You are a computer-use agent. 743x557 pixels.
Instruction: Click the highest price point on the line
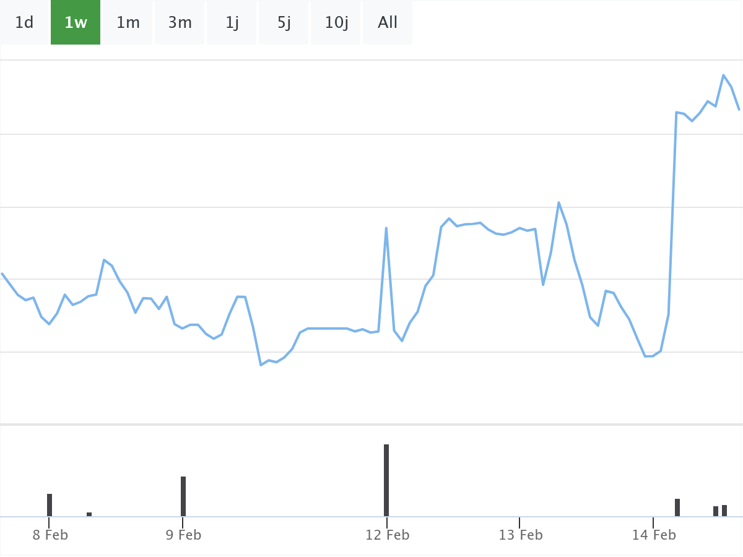[x=723, y=76]
